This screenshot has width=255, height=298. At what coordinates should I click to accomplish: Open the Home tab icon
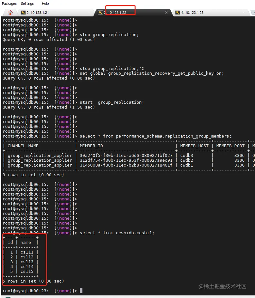pyautogui.click(x=10, y=13)
